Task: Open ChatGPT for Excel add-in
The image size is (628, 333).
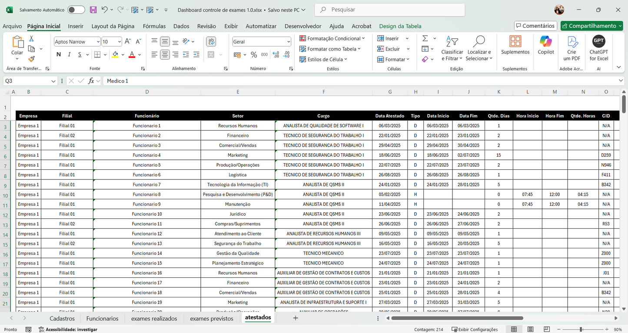Action: click(x=598, y=48)
